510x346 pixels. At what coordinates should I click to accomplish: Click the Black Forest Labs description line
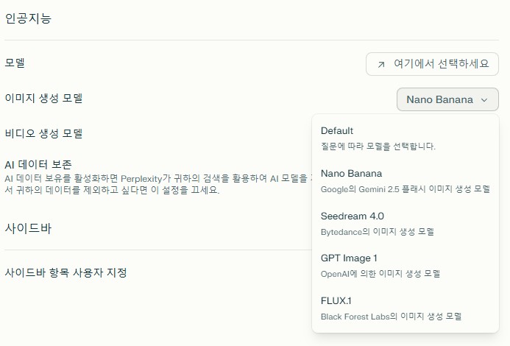[394, 316]
